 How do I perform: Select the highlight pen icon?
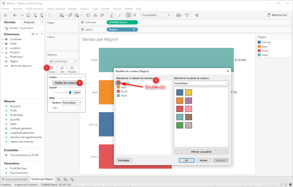112,15
